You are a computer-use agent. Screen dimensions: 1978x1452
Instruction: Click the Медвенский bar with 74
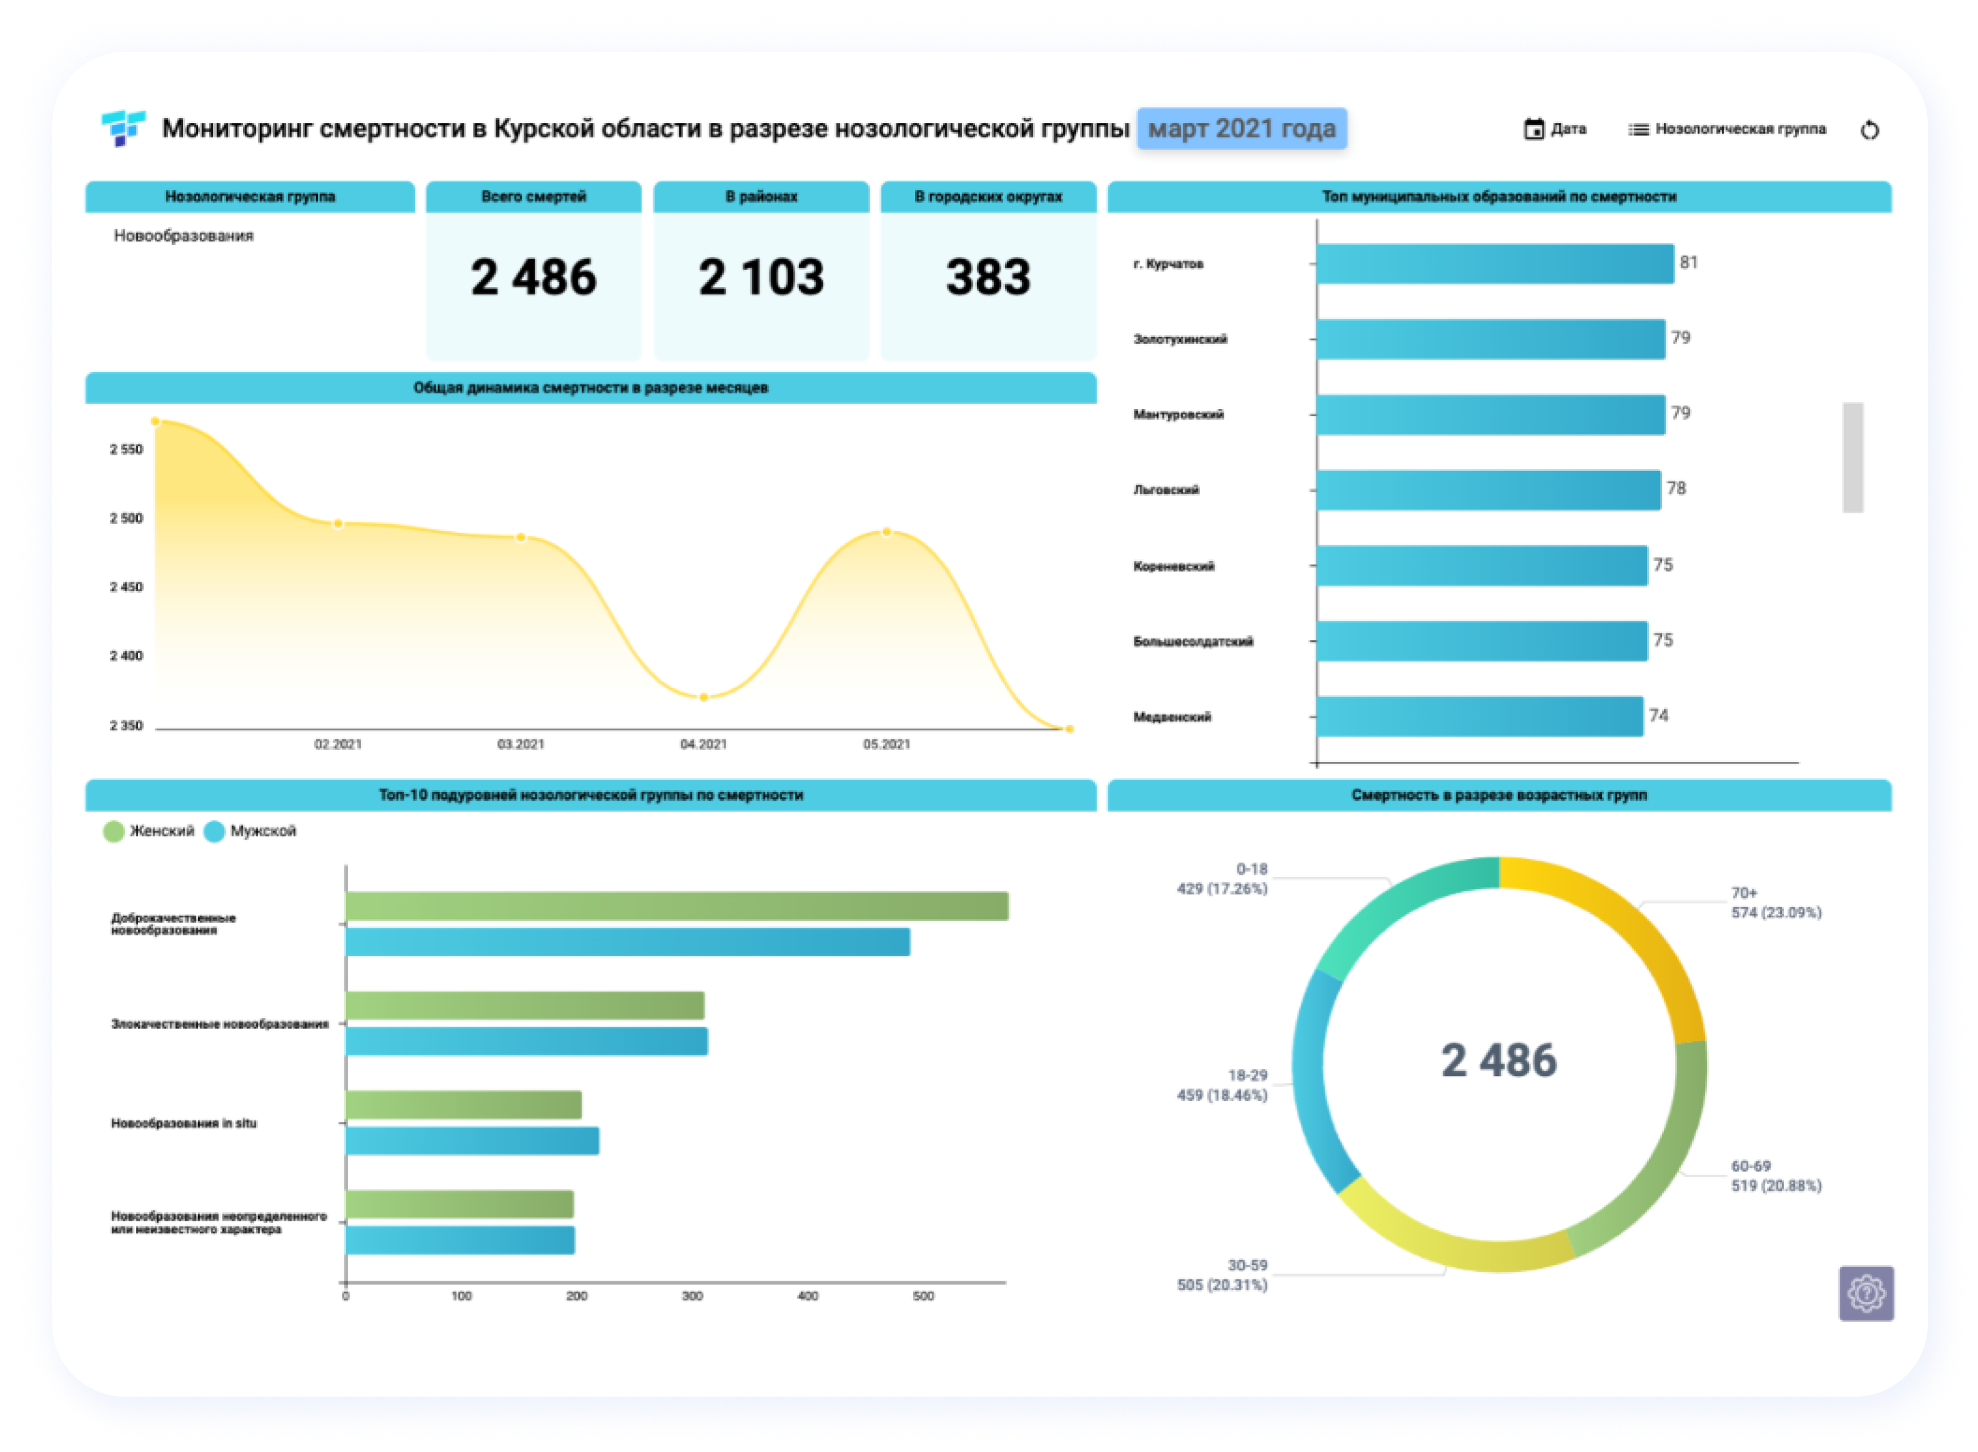(1480, 717)
